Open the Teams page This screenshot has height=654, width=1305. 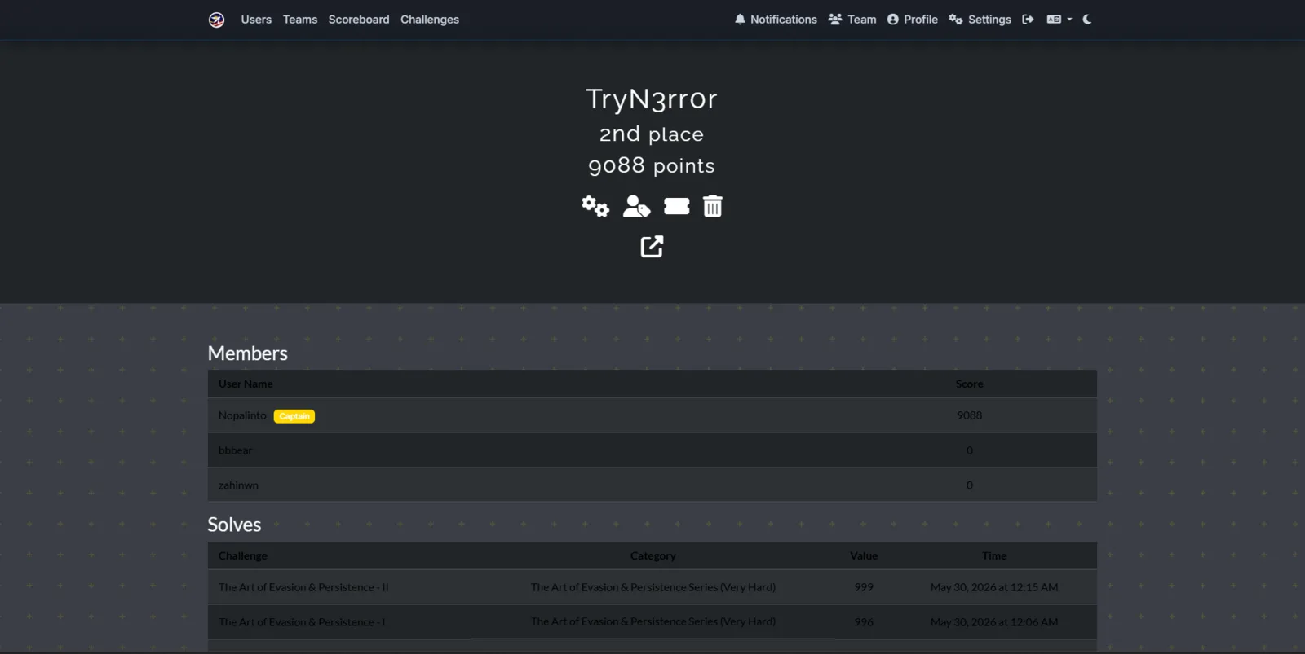click(x=300, y=20)
